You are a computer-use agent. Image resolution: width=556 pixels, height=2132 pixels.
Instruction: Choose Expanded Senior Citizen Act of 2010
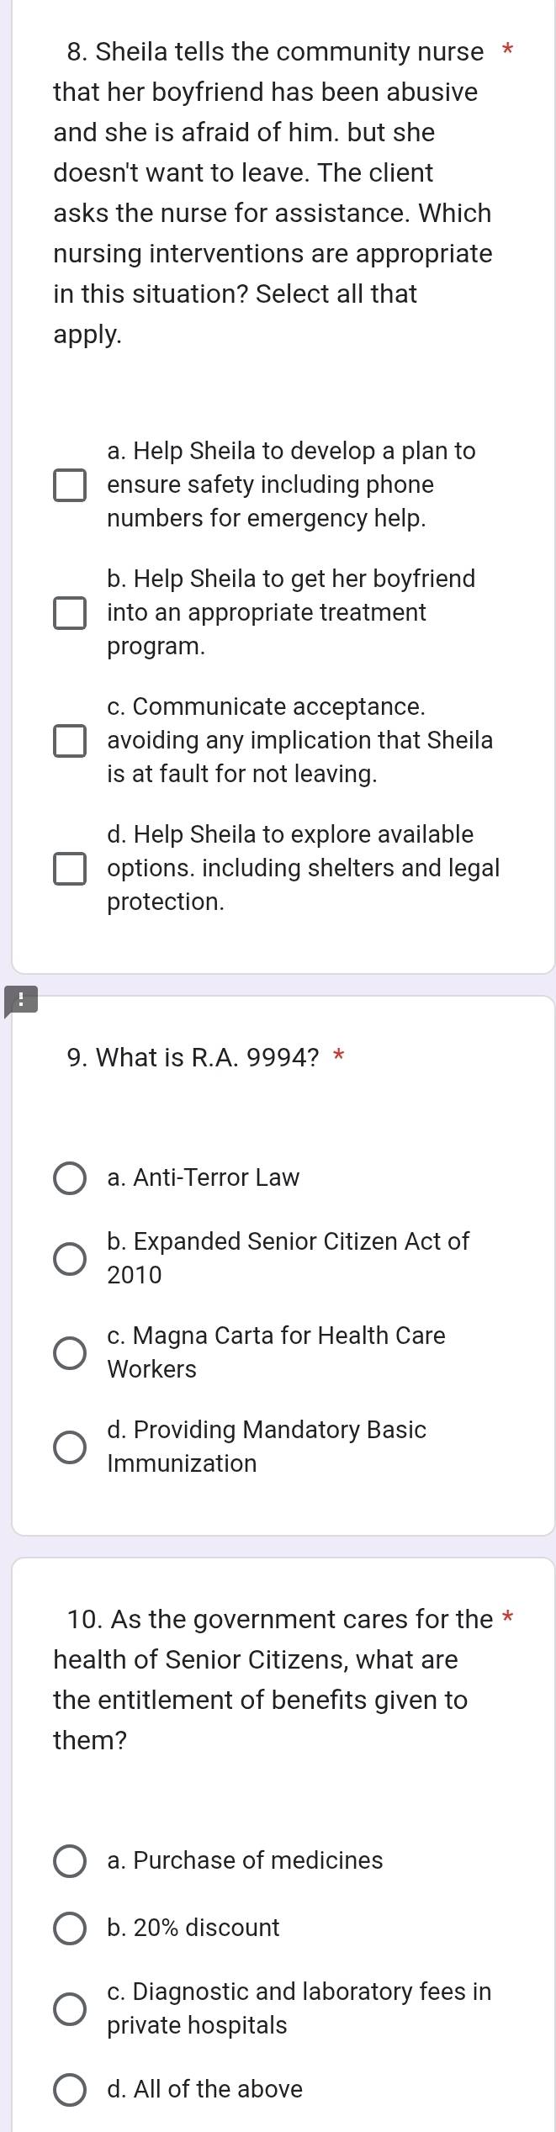(70, 1259)
